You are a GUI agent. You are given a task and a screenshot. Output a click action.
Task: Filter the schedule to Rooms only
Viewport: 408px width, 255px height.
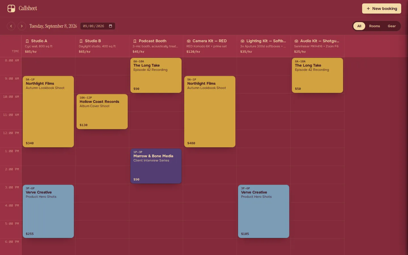pos(375,26)
